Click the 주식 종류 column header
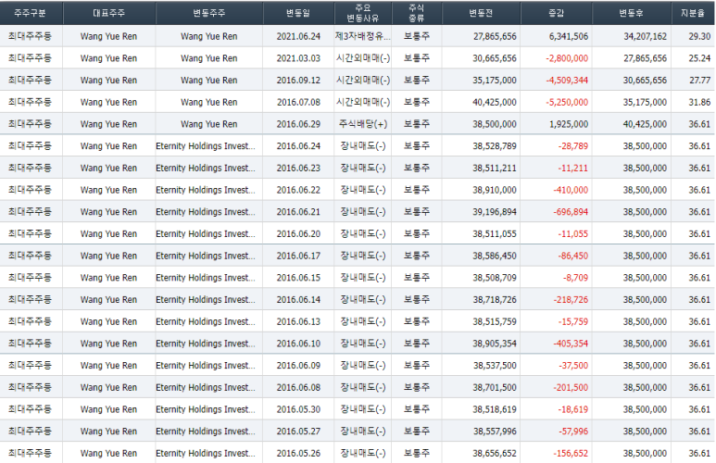 click(x=417, y=13)
